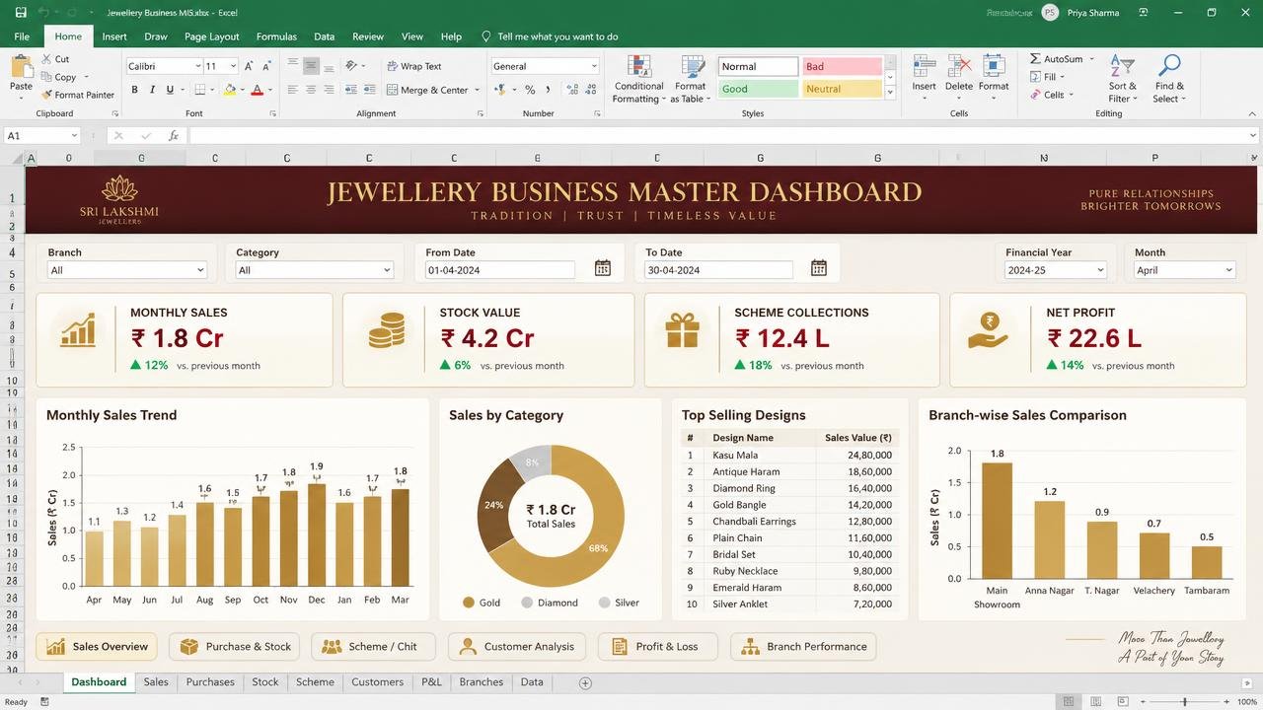The width and height of the screenshot is (1263, 710).
Task: Click the Wrap Text icon
Action: pyautogui.click(x=391, y=66)
